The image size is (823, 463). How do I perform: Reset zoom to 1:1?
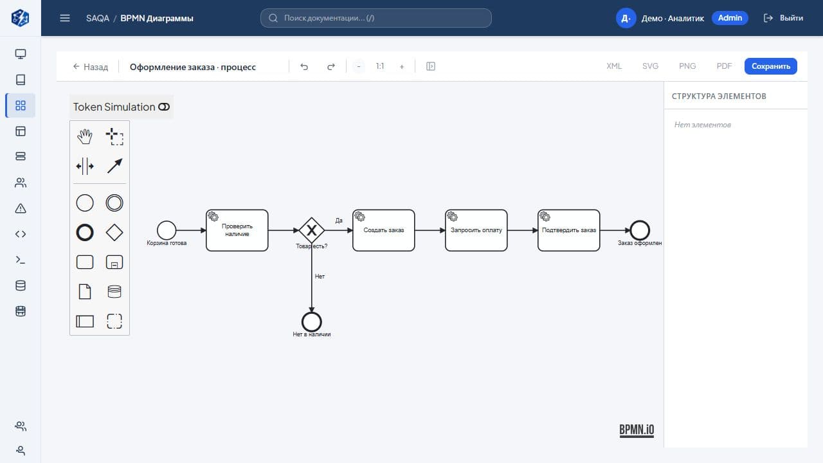pos(380,66)
